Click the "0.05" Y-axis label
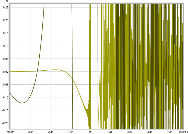This screenshot has width=188, height=134. pyautogui.click(x=6, y=59)
